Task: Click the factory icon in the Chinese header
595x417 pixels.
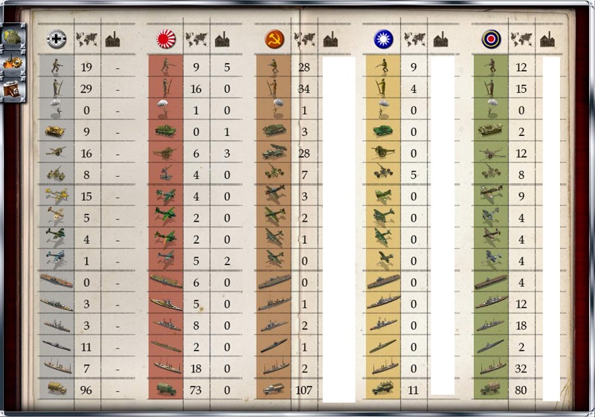Action: point(440,39)
